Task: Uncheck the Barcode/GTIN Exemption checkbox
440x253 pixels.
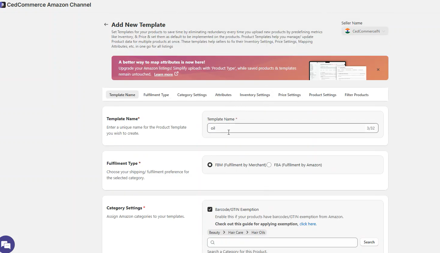Action: [x=210, y=209]
